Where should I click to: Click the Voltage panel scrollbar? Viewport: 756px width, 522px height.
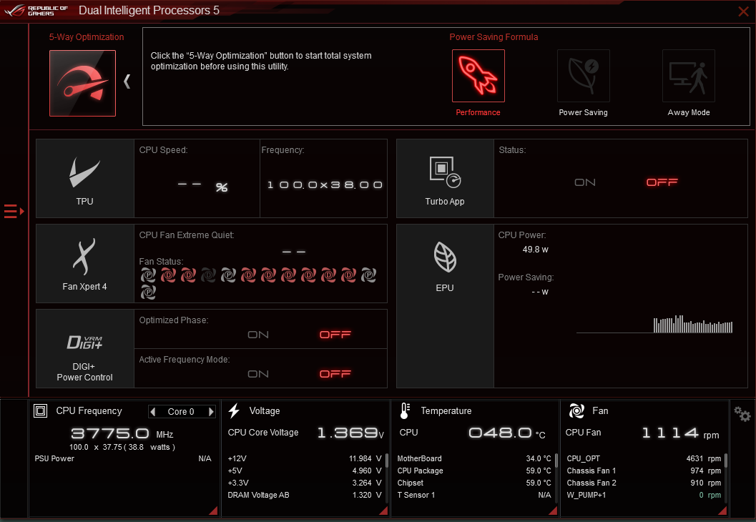[x=387, y=461]
